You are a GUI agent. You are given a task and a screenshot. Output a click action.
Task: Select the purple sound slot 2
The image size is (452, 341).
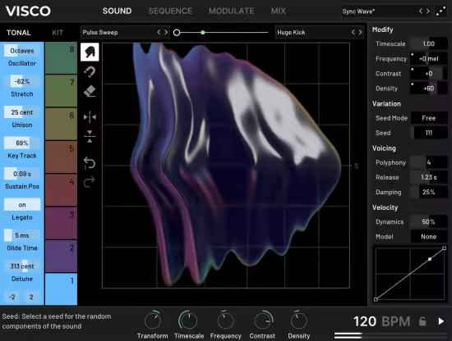(61, 257)
